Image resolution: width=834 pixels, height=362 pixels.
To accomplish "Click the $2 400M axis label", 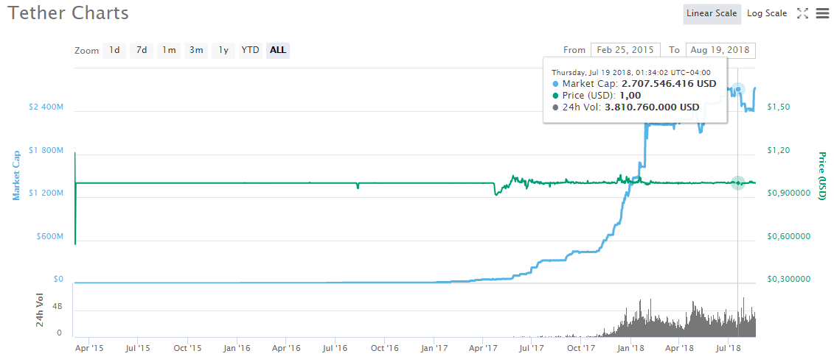I will (46, 107).
